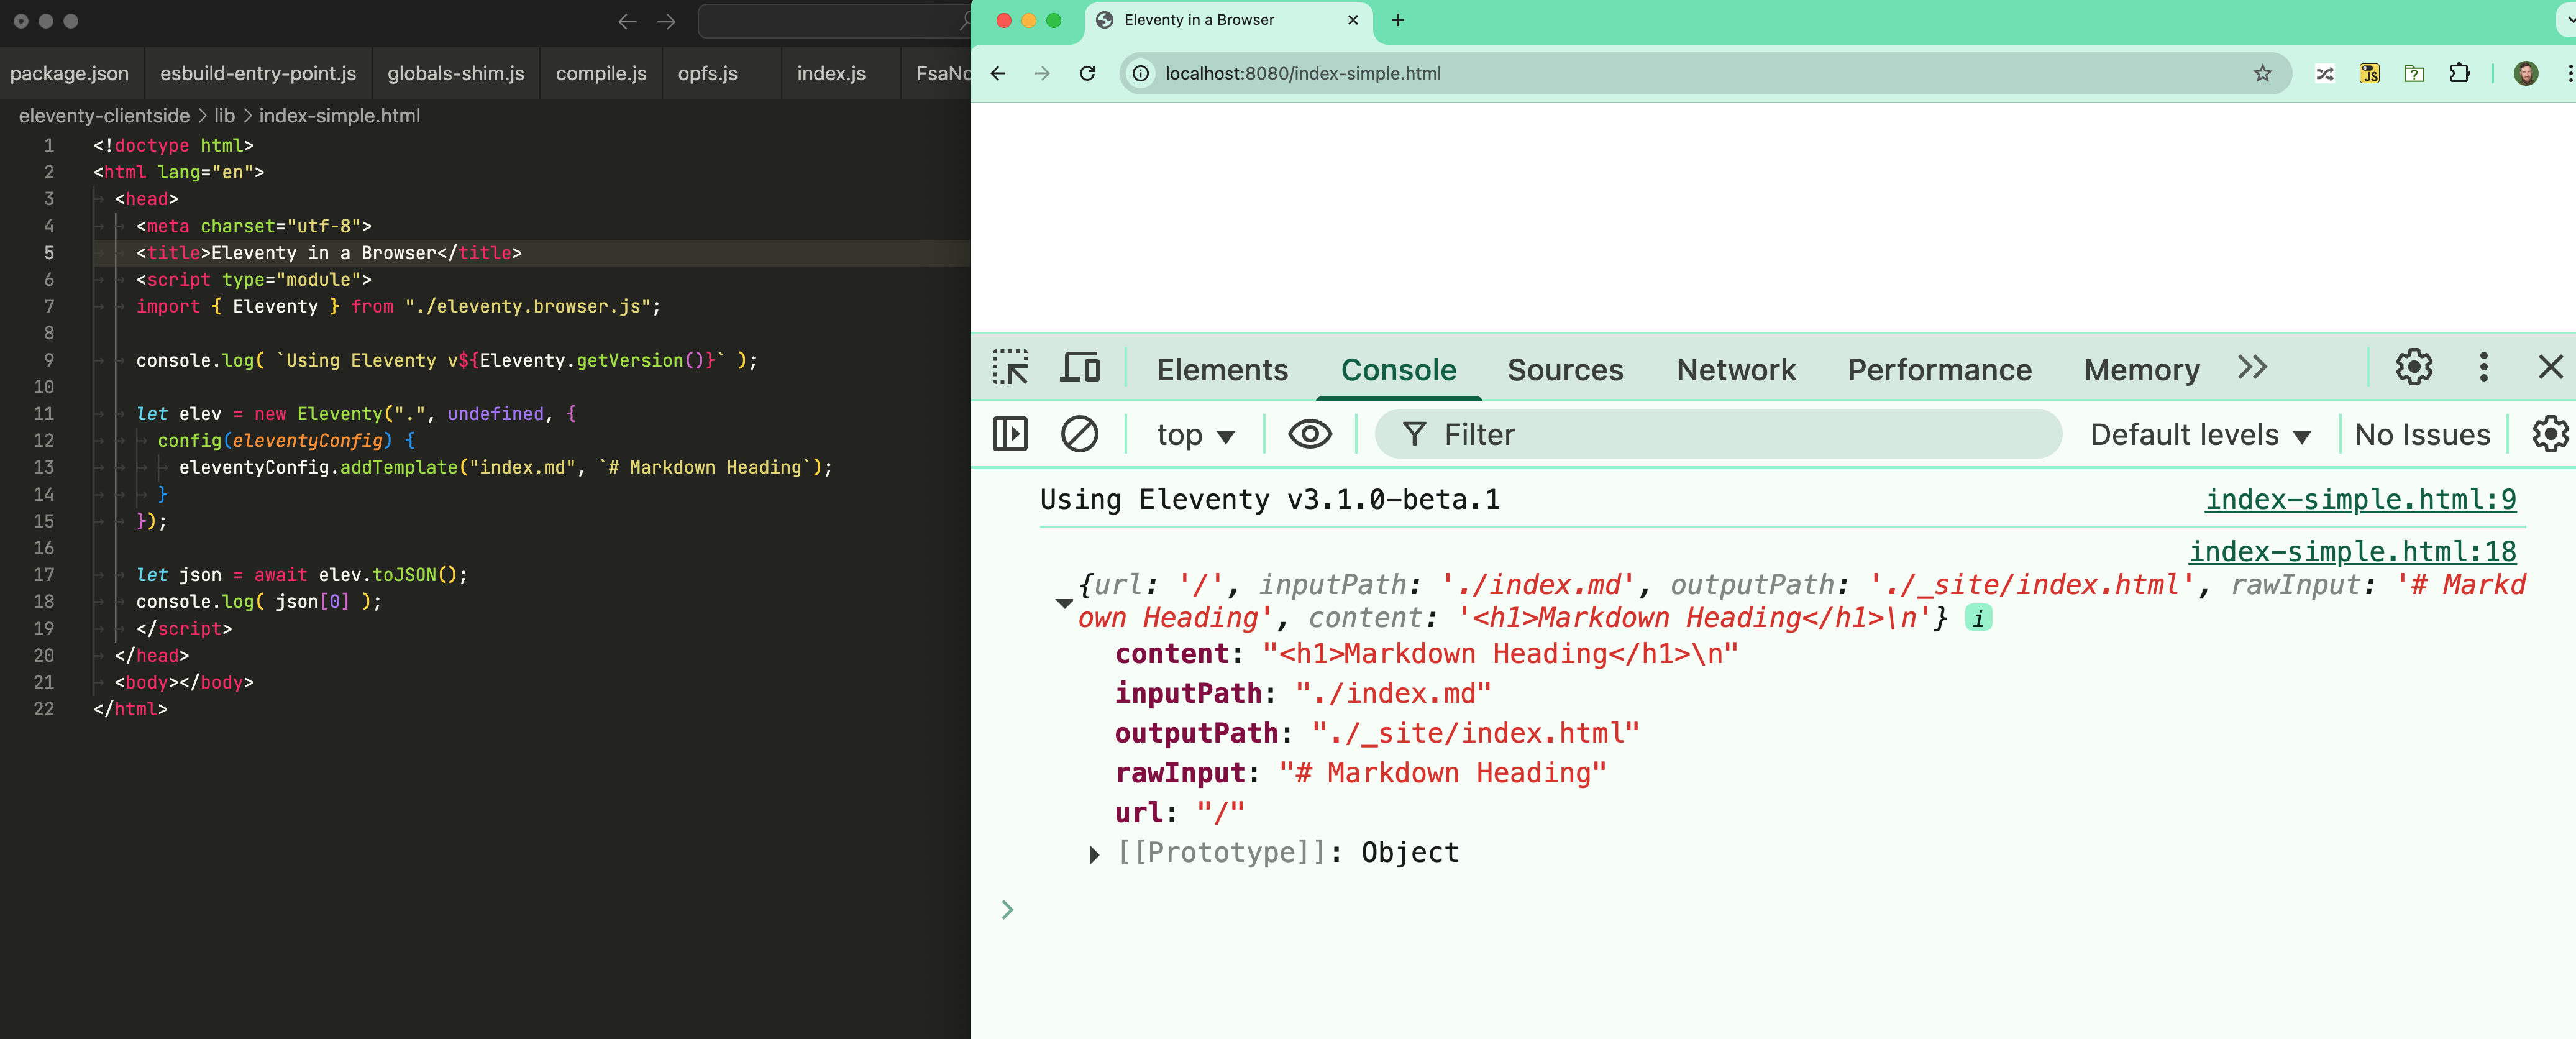Close the Eleventy in a Browser tab
The height and width of the screenshot is (1039, 2576).
(1353, 20)
